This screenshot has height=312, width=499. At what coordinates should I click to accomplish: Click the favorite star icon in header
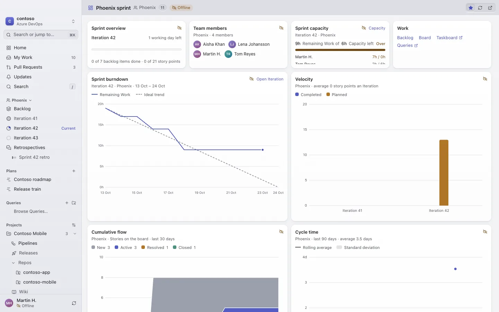(x=471, y=8)
